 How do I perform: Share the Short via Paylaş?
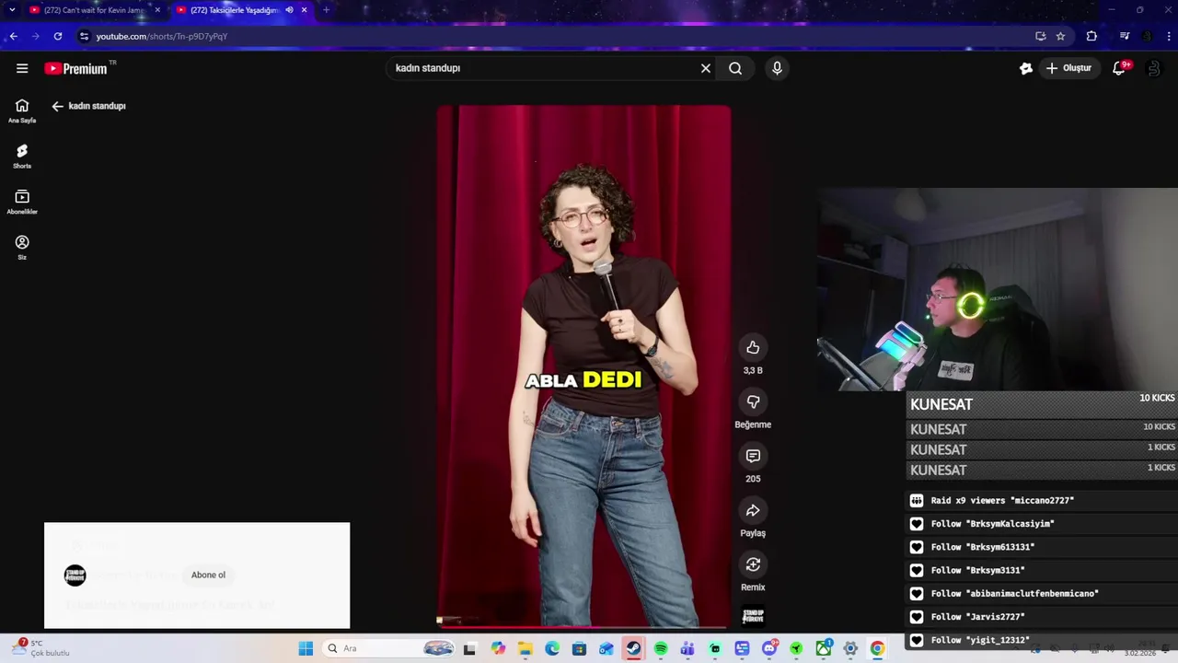click(x=753, y=510)
